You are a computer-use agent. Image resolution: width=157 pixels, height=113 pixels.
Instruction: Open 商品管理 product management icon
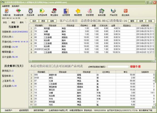[78, 12]
